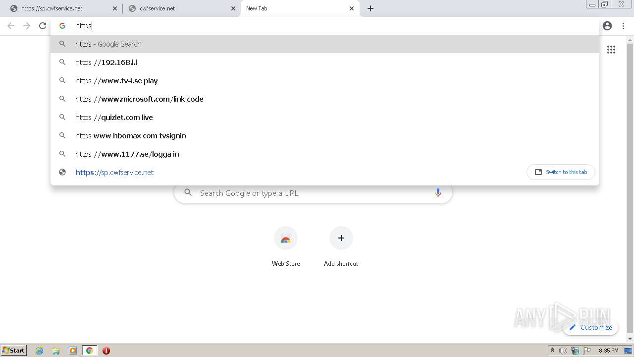Open the Action Center flag icon
This screenshot has width=634, height=357.
pyautogui.click(x=587, y=351)
